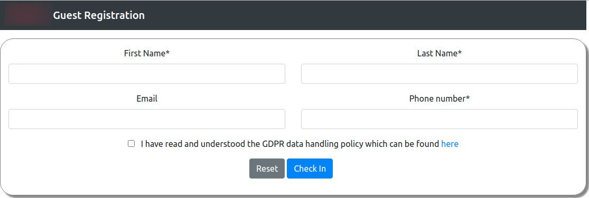Click the Guest Registration header title
The width and height of the screenshot is (589, 198).
coord(99,15)
